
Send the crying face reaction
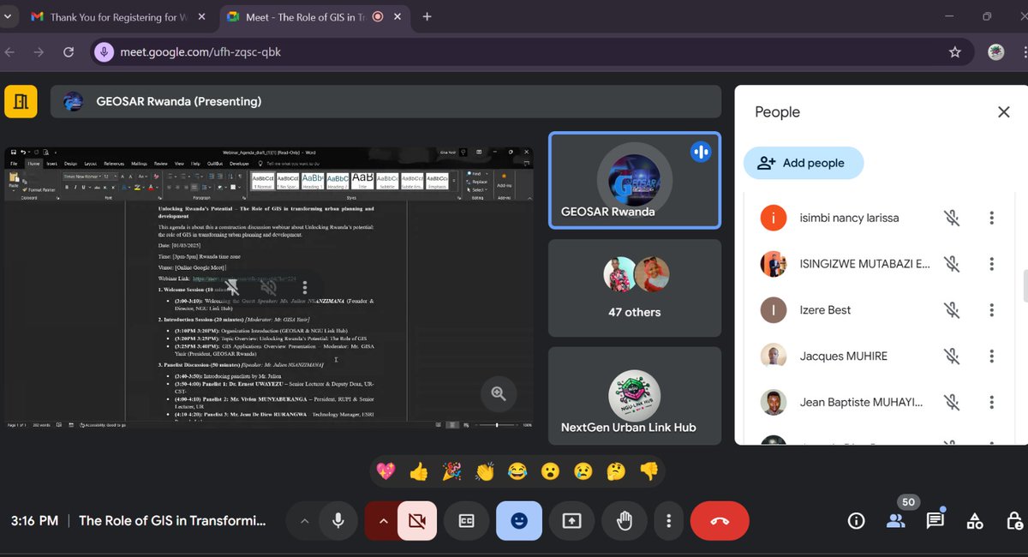[x=583, y=471]
